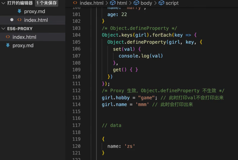The height and width of the screenshot is (160, 238).
Task: Click 'girl.hobby' on line 113
Action: (x=116, y=98)
